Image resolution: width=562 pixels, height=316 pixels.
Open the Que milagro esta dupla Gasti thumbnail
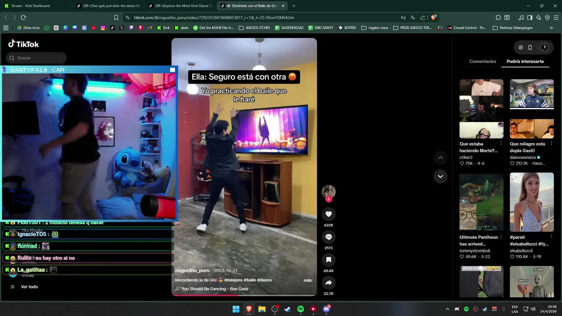532,108
